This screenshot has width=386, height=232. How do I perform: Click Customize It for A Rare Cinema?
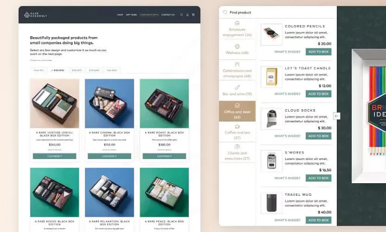110,156
